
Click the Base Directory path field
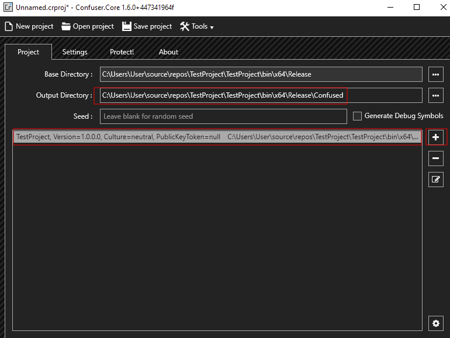pos(261,74)
